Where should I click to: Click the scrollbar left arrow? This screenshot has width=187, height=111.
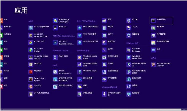3,110
